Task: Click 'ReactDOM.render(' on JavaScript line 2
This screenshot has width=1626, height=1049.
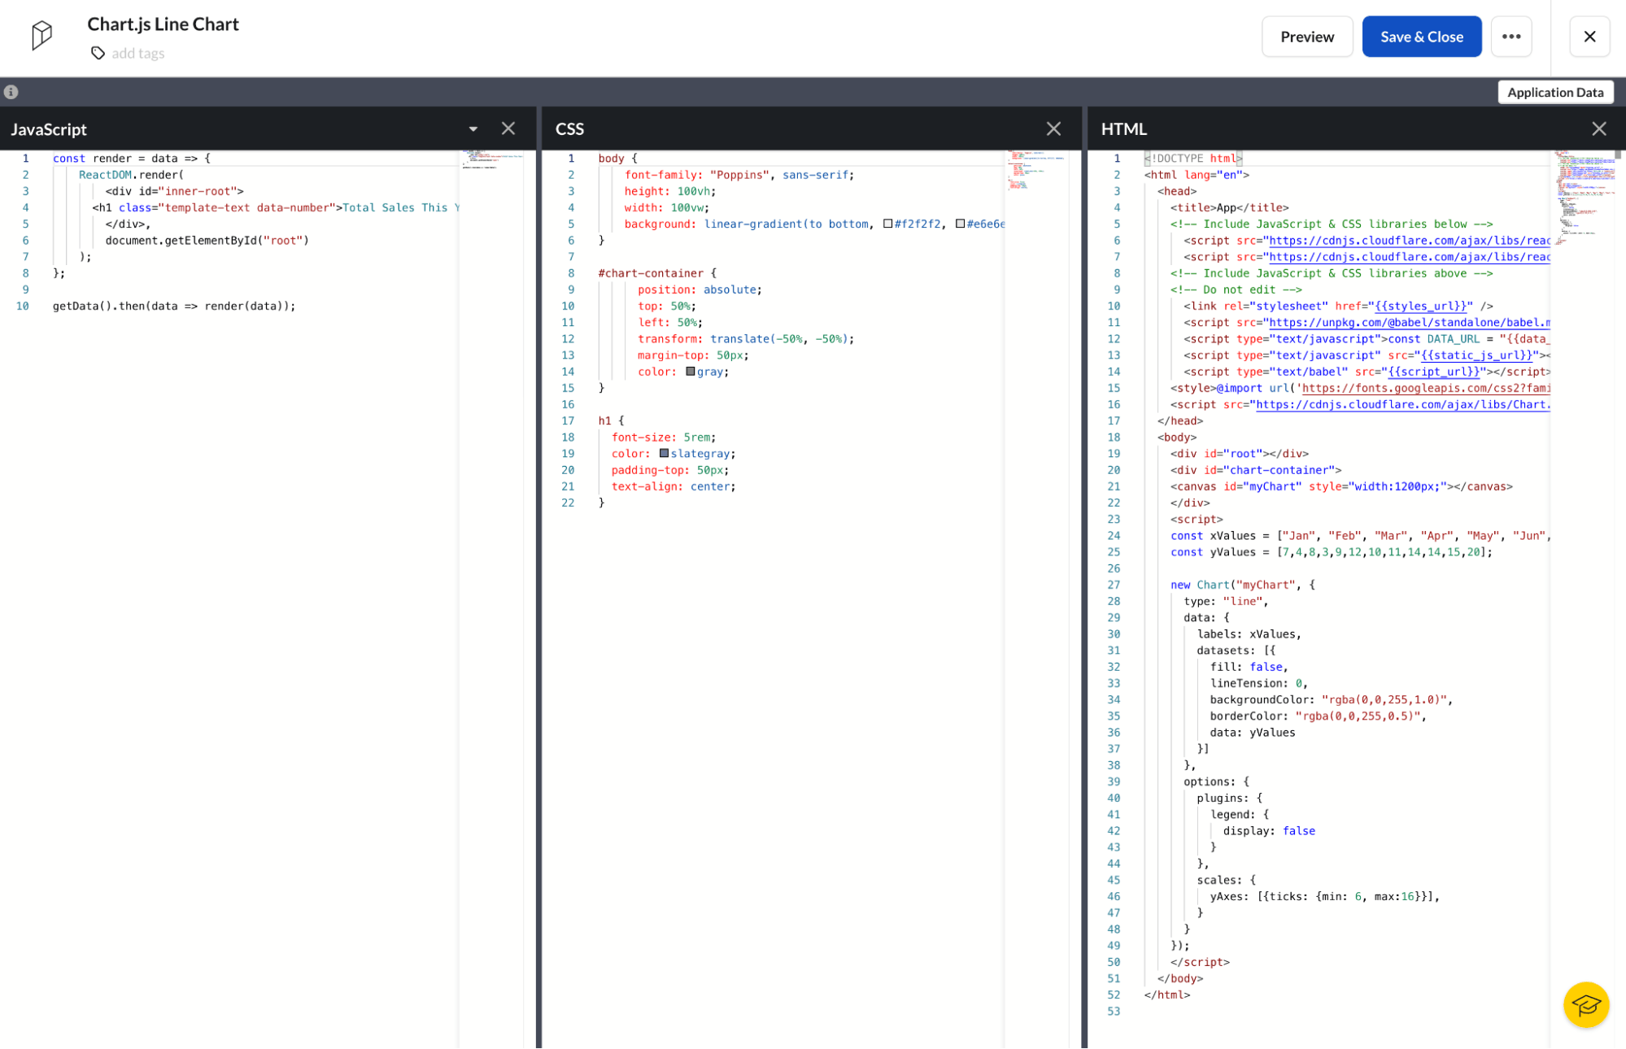Action: pyautogui.click(x=131, y=175)
